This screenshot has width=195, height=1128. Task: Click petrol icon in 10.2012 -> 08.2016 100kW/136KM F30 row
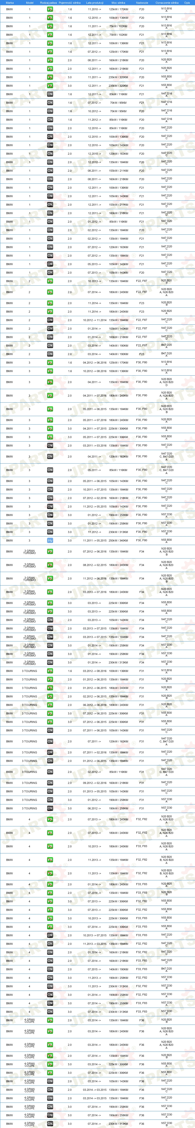pos(50,371)
